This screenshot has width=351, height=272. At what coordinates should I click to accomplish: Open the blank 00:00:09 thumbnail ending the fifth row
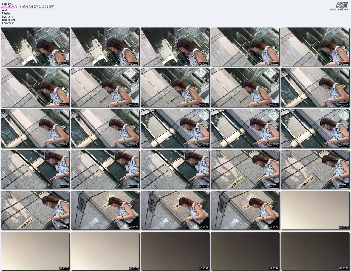(x=315, y=210)
